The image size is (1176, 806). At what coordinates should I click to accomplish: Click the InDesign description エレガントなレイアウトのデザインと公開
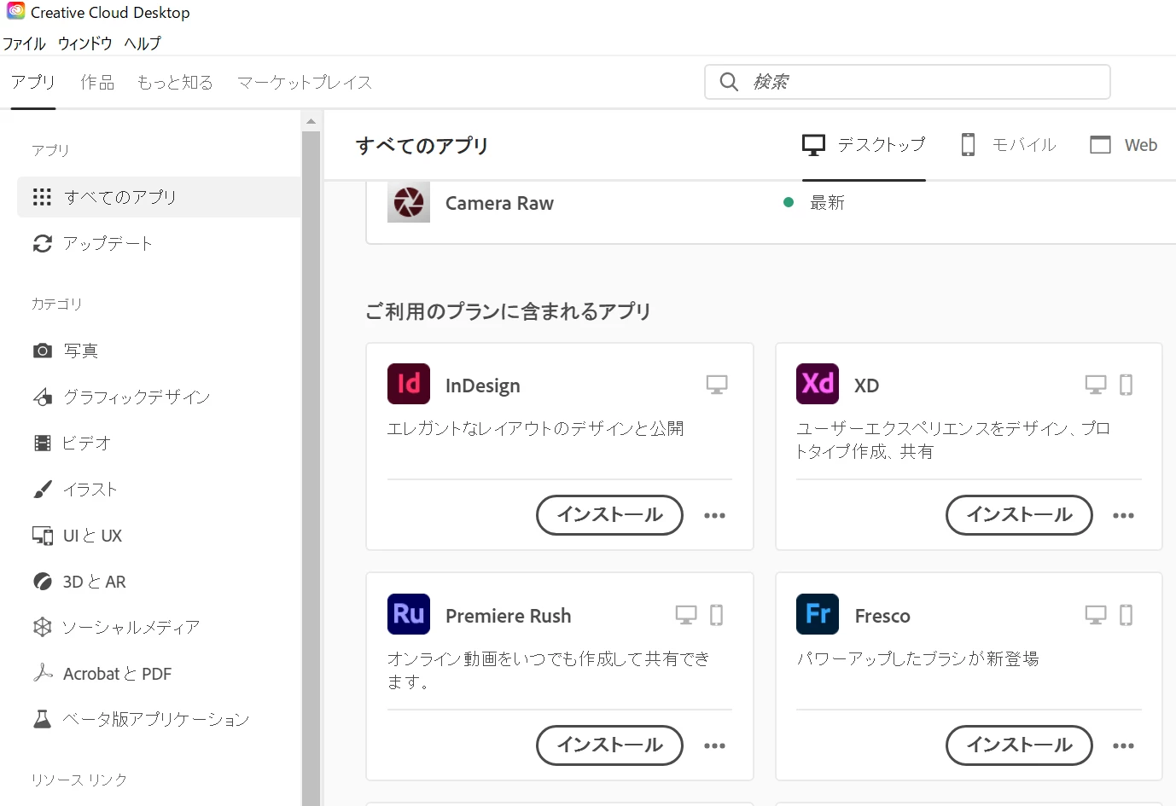click(x=536, y=428)
